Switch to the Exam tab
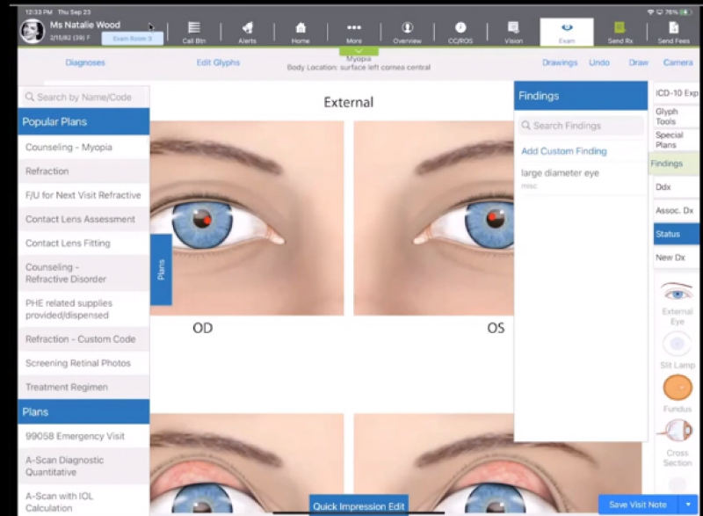Screen dimensions: 703x516 click(566, 31)
